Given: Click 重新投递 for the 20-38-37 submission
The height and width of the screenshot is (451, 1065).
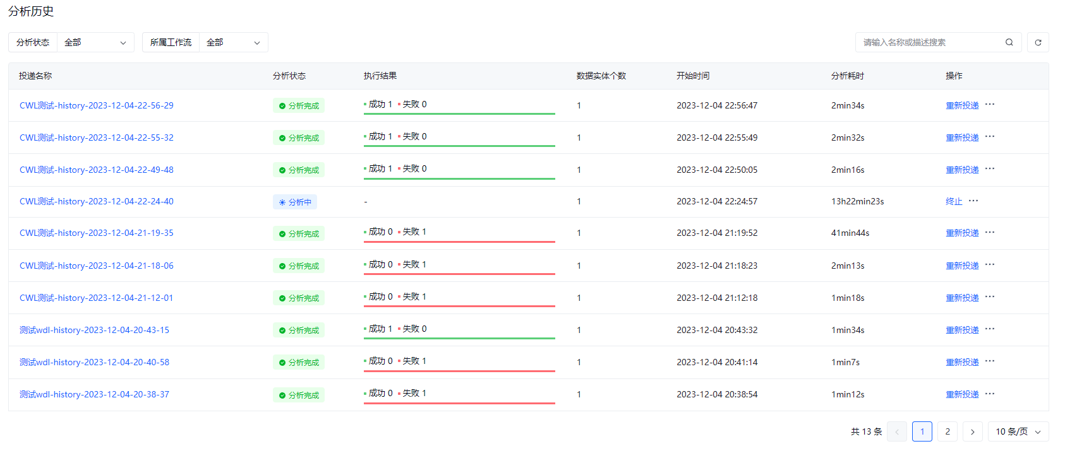Looking at the screenshot, I should click(962, 394).
